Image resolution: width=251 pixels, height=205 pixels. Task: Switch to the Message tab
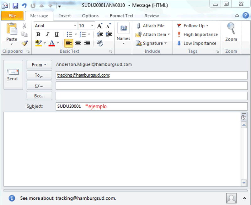point(39,16)
